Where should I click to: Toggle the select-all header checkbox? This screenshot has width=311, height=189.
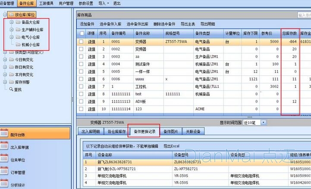click(82, 33)
